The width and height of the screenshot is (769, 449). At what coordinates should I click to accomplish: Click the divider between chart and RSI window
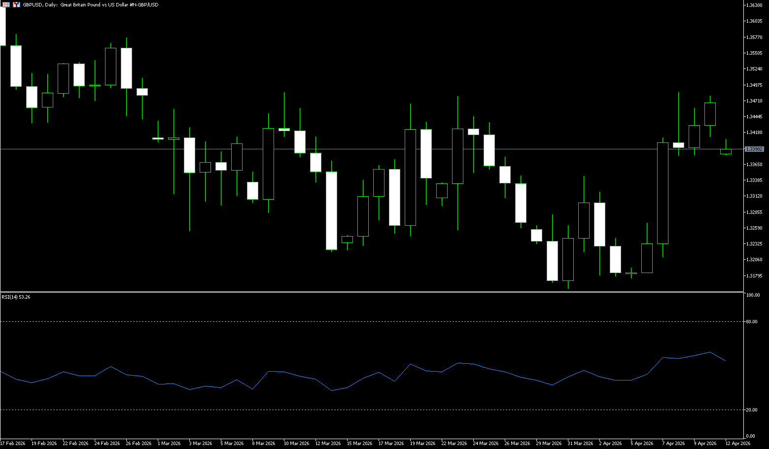pyautogui.click(x=370, y=292)
